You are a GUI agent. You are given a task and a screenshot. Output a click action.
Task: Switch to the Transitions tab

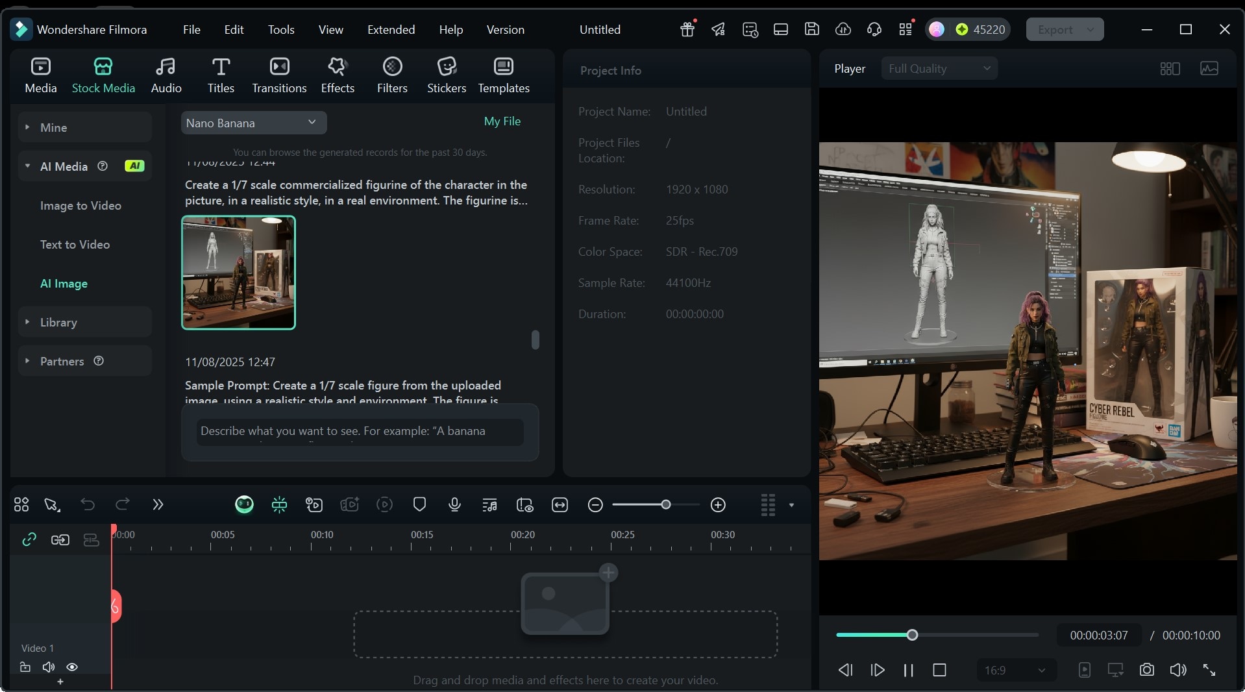coord(279,75)
